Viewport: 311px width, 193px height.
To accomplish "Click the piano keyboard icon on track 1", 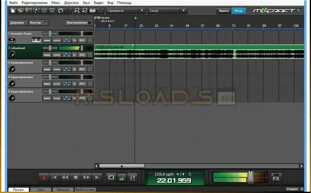I will tap(37, 40).
